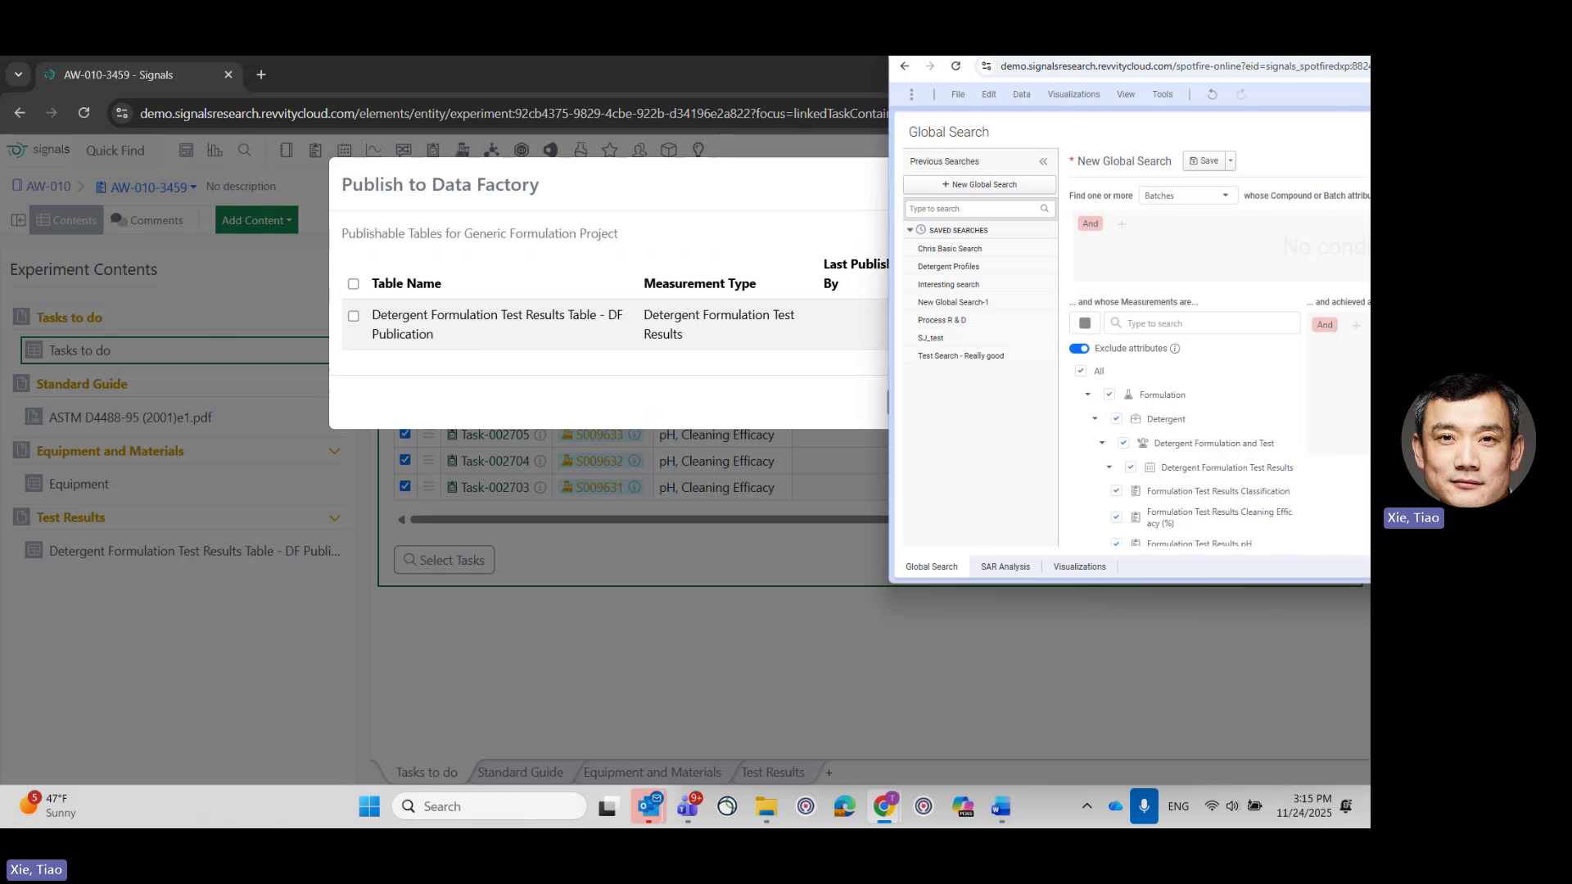The height and width of the screenshot is (884, 1572).
Task: Click the Type to search field
Action: point(974,209)
